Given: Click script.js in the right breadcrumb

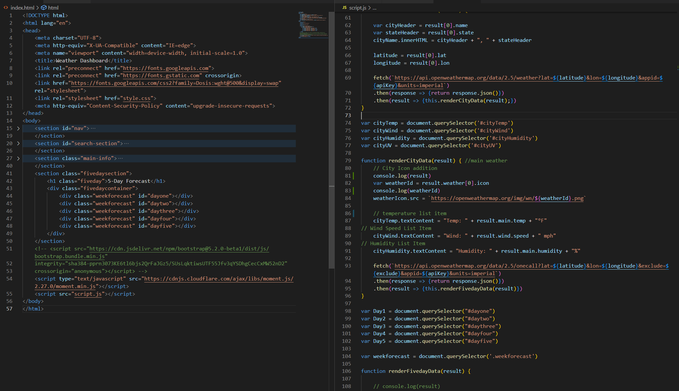Looking at the screenshot, I should [x=357, y=8].
